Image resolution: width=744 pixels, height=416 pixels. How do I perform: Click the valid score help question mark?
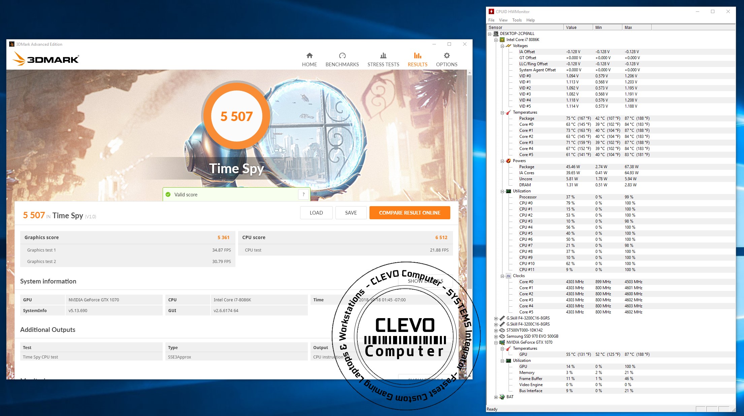coord(303,194)
